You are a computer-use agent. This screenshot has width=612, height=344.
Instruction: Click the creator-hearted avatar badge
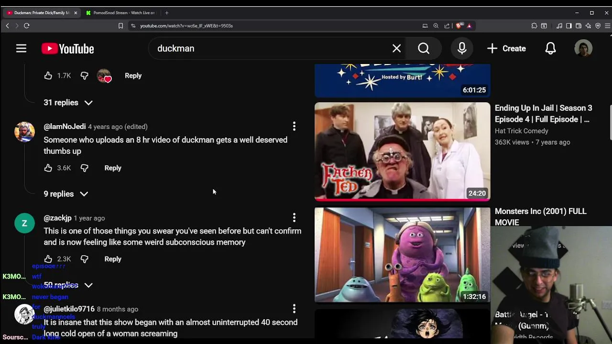click(x=104, y=75)
